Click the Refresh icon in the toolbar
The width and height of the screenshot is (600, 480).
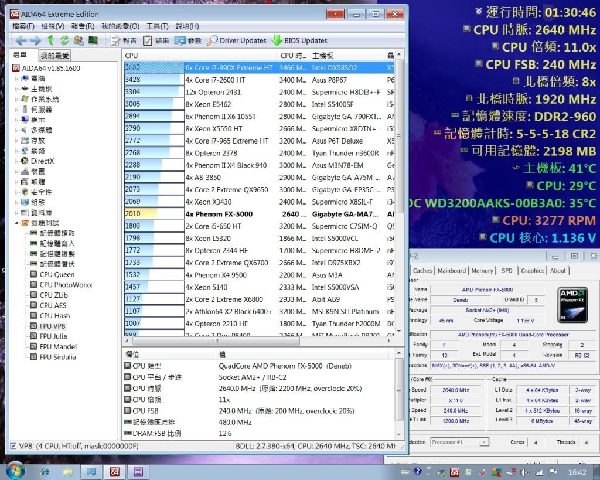click(x=64, y=40)
